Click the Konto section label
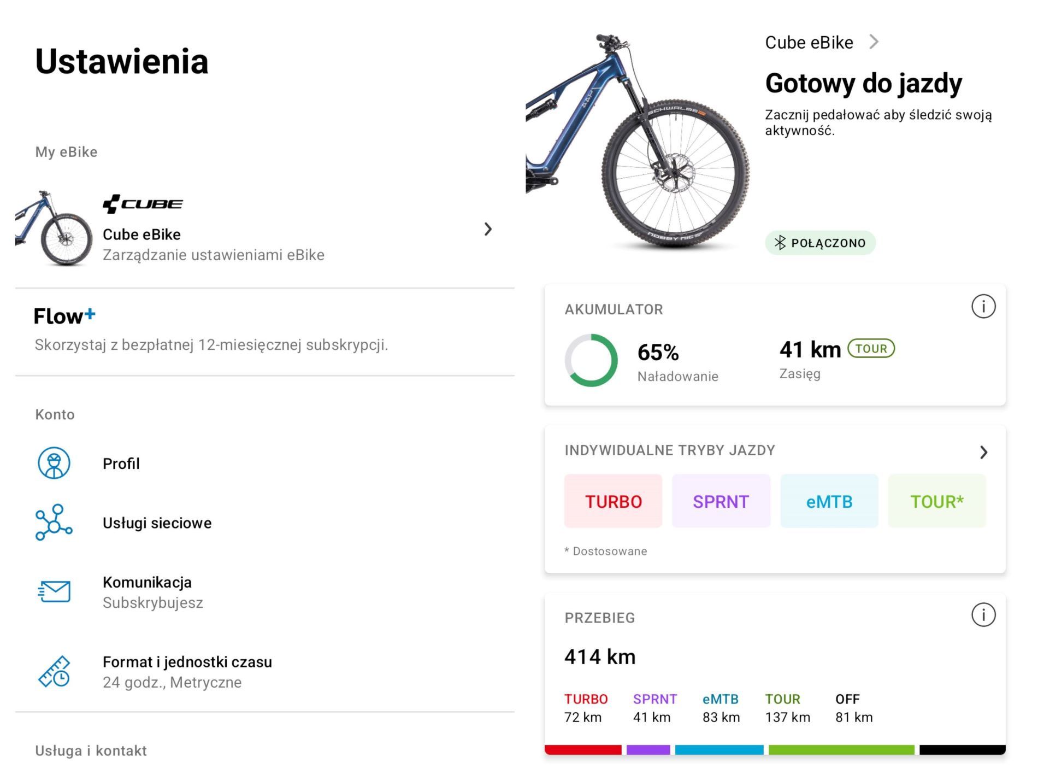1038x780 pixels. tap(55, 414)
